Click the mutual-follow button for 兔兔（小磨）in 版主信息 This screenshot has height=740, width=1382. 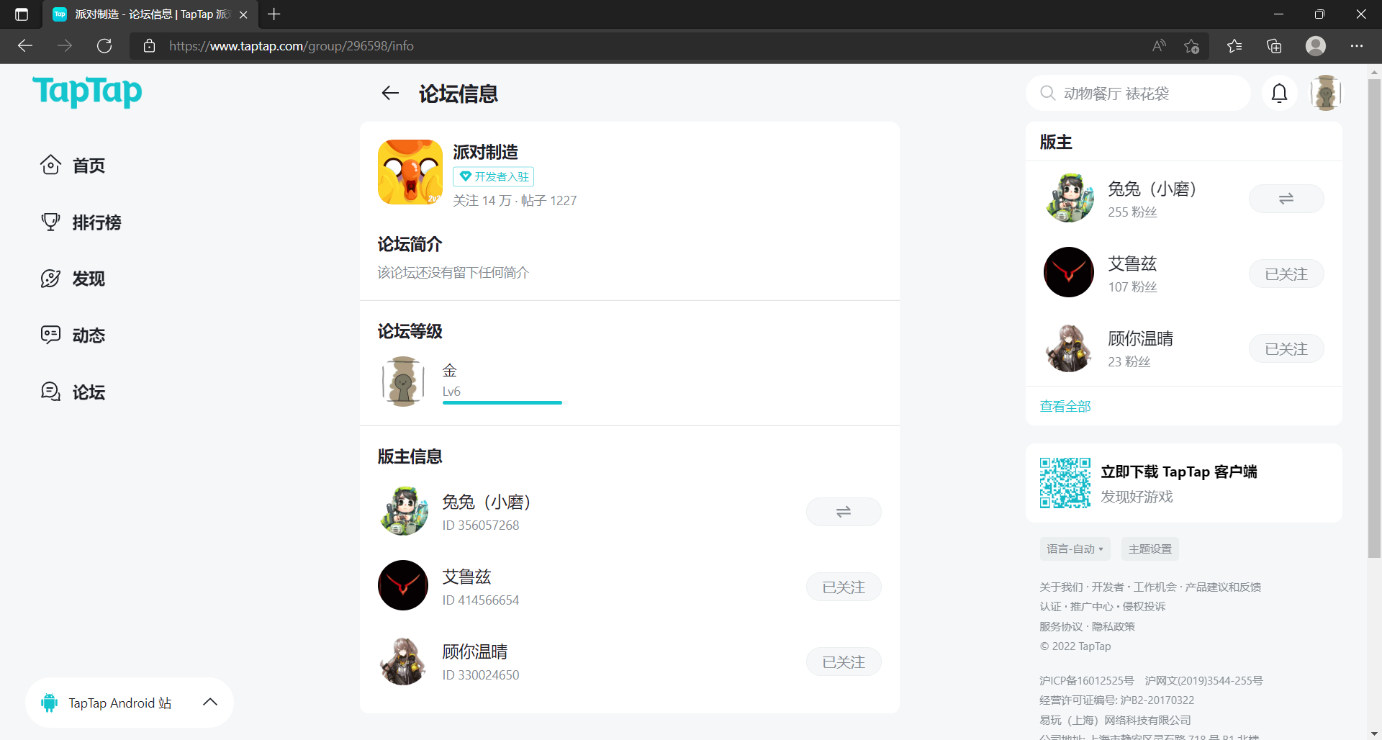844,512
